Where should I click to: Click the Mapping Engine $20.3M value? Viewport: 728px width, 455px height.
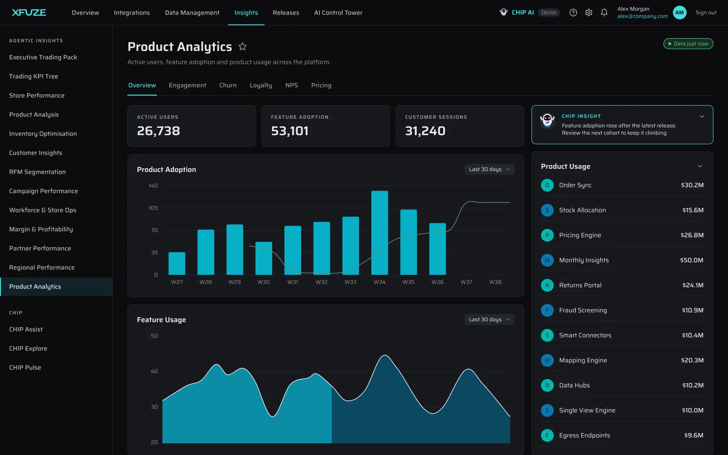[x=692, y=360]
